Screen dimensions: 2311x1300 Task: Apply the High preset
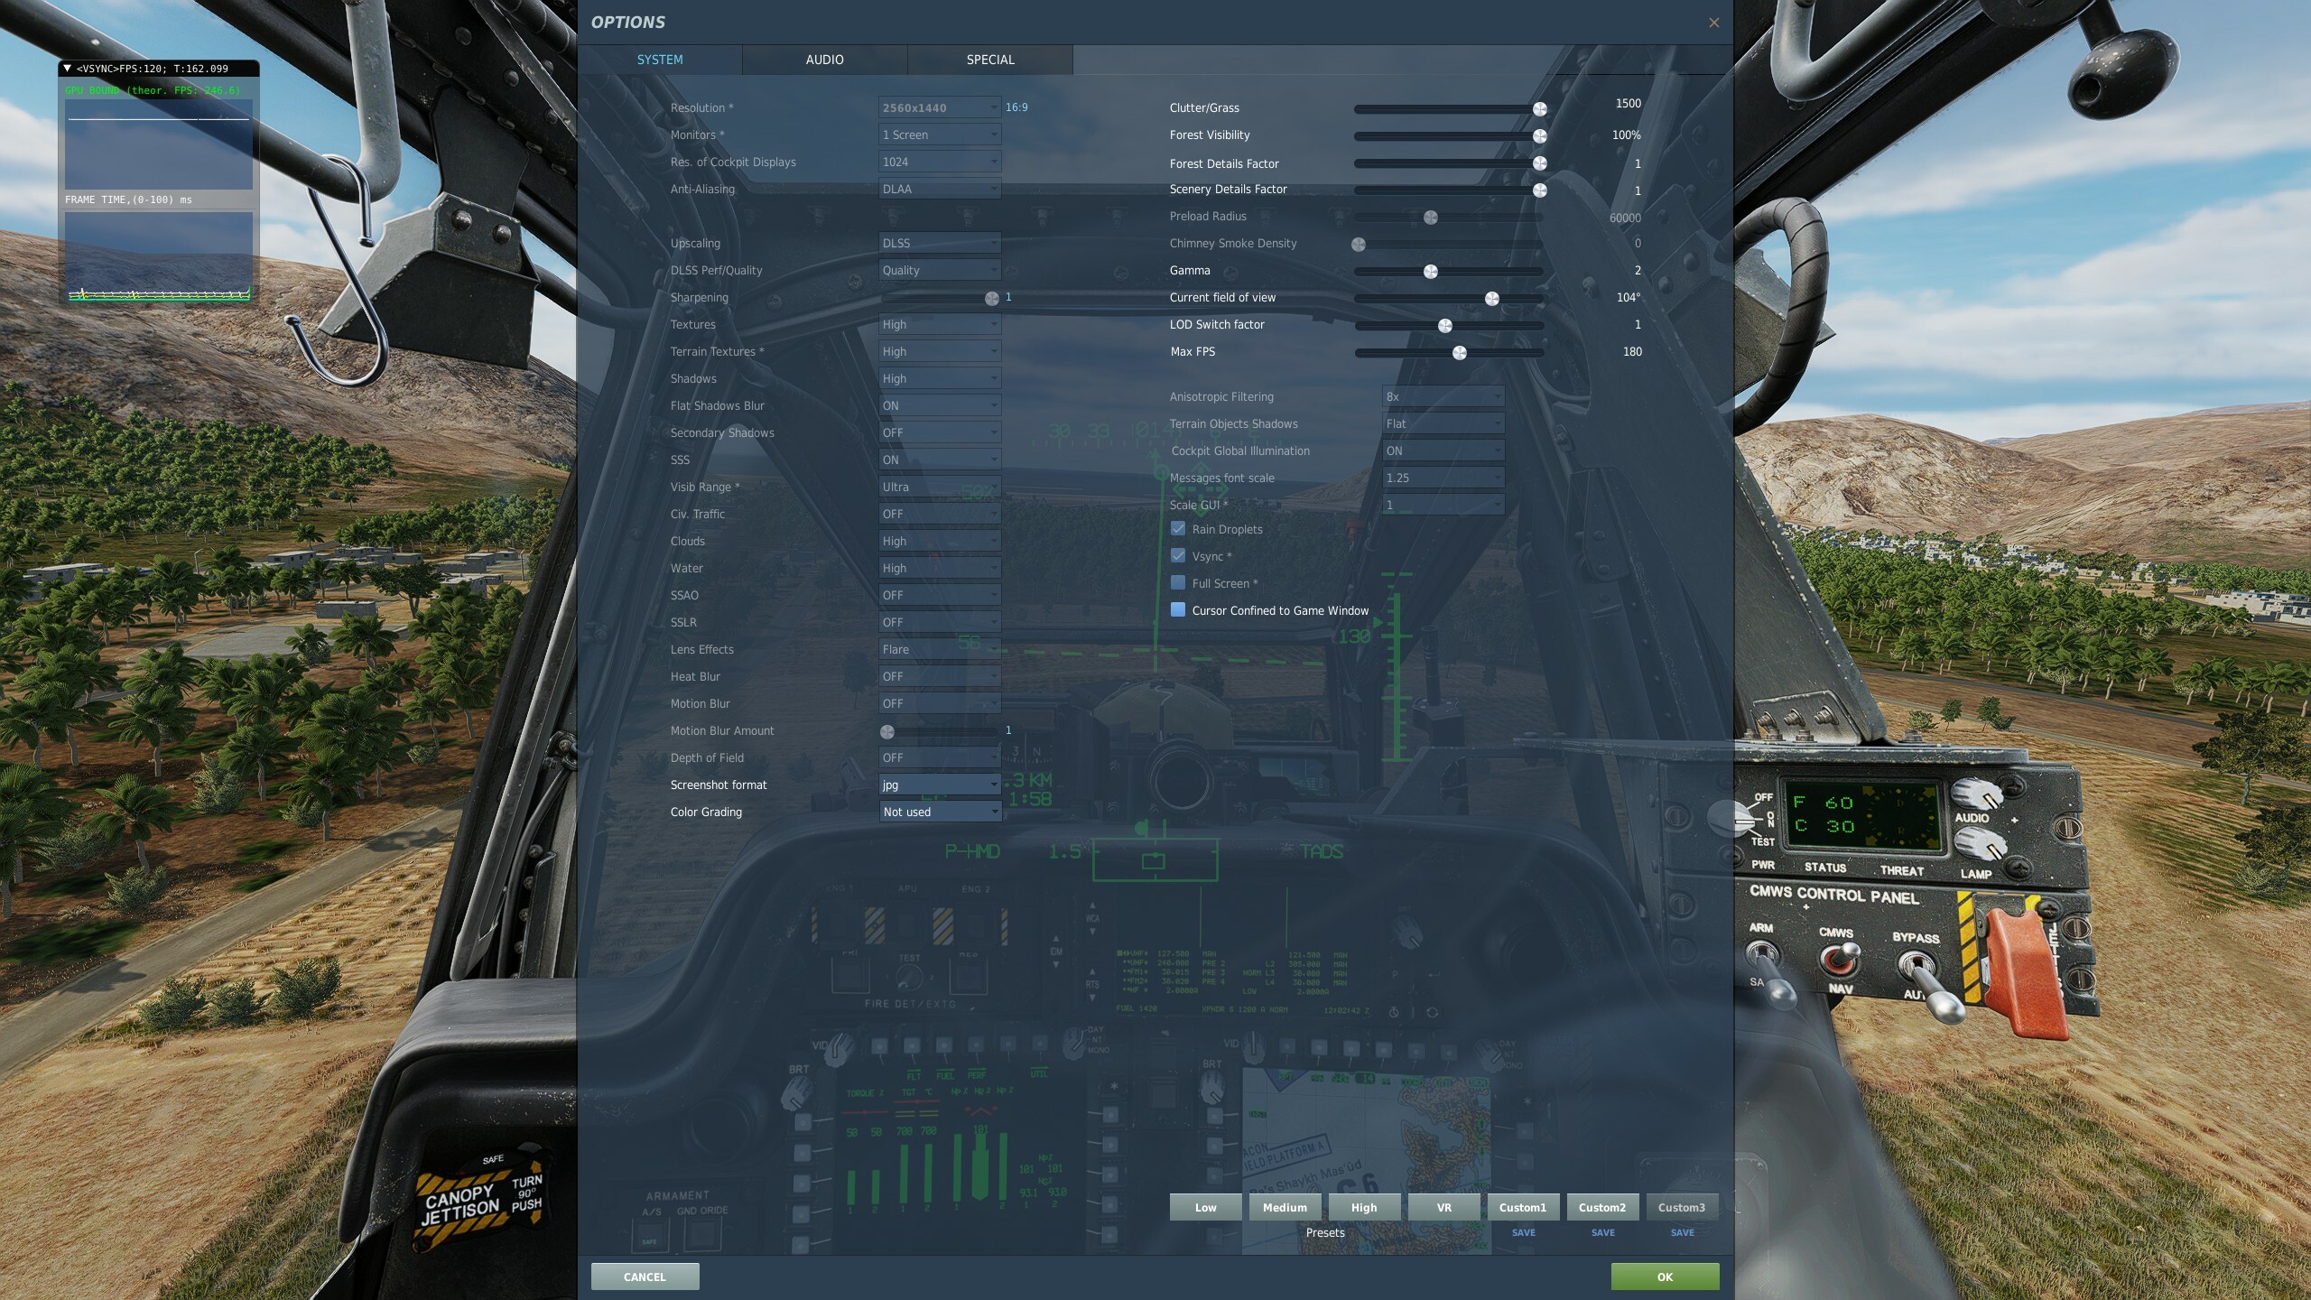pos(1364,1207)
